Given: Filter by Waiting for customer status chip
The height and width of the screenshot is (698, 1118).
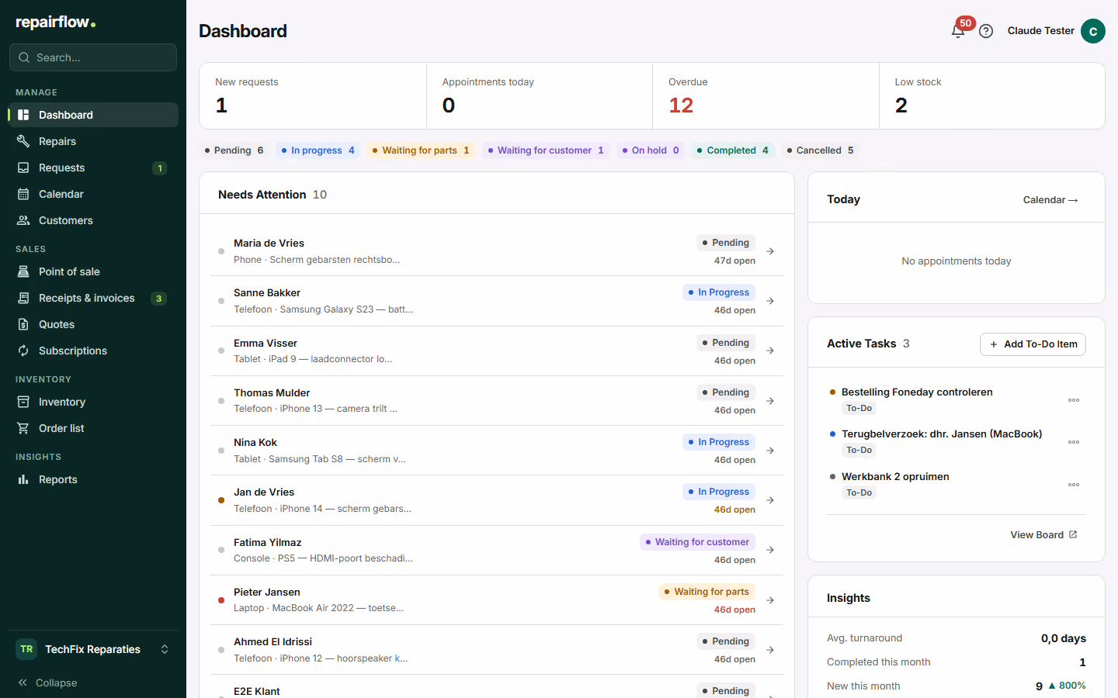Looking at the screenshot, I should coord(546,150).
